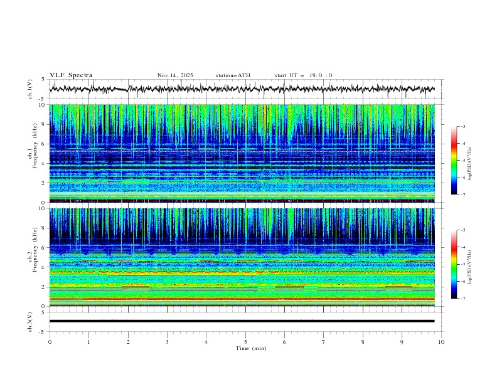Select the start UT time label
This screenshot has width=497, height=384.
point(303,75)
